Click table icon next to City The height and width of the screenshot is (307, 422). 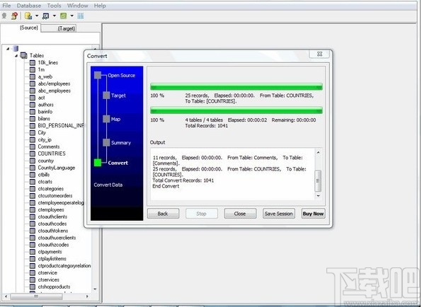tap(33, 132)
